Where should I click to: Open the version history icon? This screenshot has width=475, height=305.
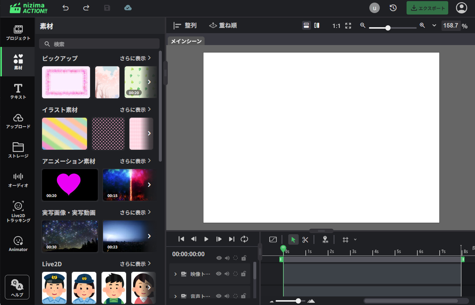[393, 8]
